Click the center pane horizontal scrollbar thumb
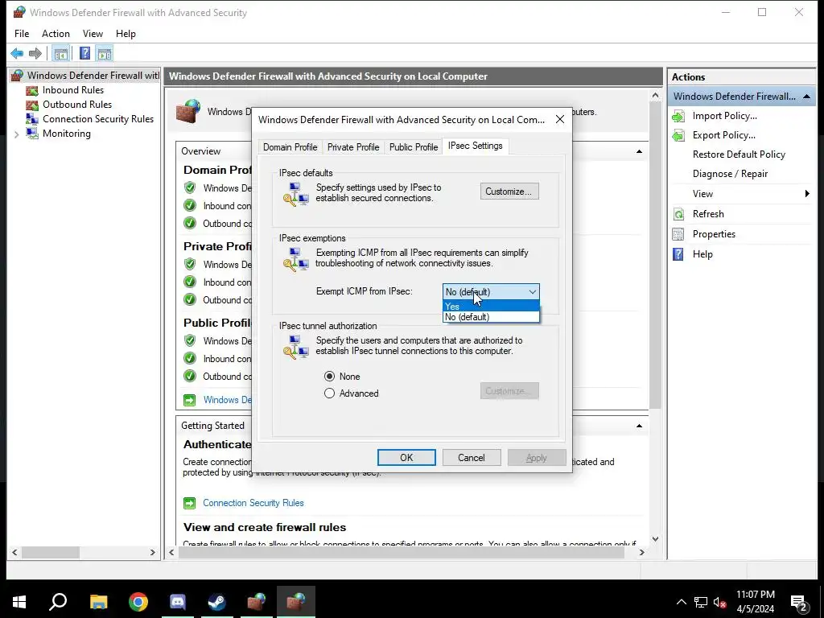This screenshot has height=618, width=824. (402, 552)
